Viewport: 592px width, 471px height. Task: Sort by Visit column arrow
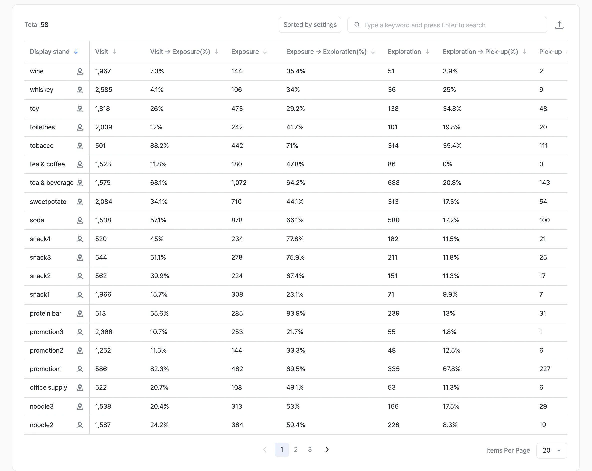coord(114,52)
